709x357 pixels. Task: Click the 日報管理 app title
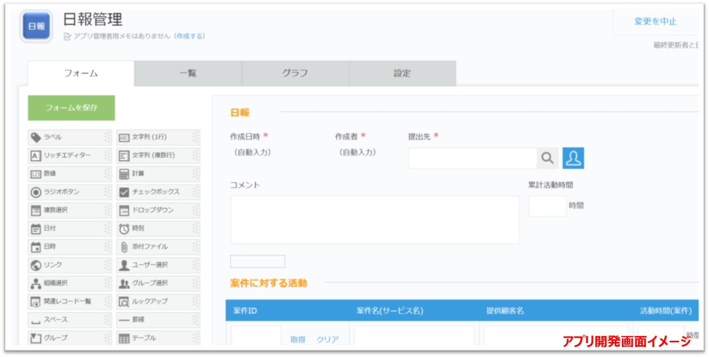pyautogui.click(x=93, y=19)
